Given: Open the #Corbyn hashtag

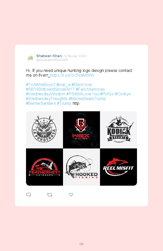Looking at the screenshot, I should pos(123,94).
